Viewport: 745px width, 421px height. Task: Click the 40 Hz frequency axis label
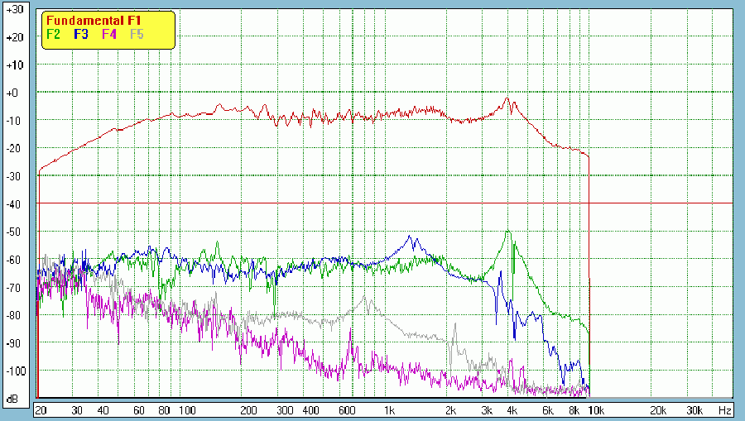click(103, 410)
